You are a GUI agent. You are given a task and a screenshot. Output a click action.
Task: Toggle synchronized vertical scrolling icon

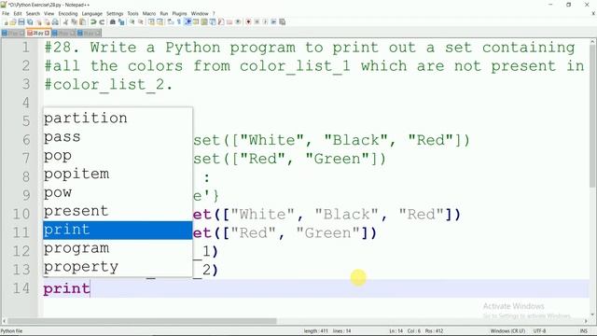151,22
